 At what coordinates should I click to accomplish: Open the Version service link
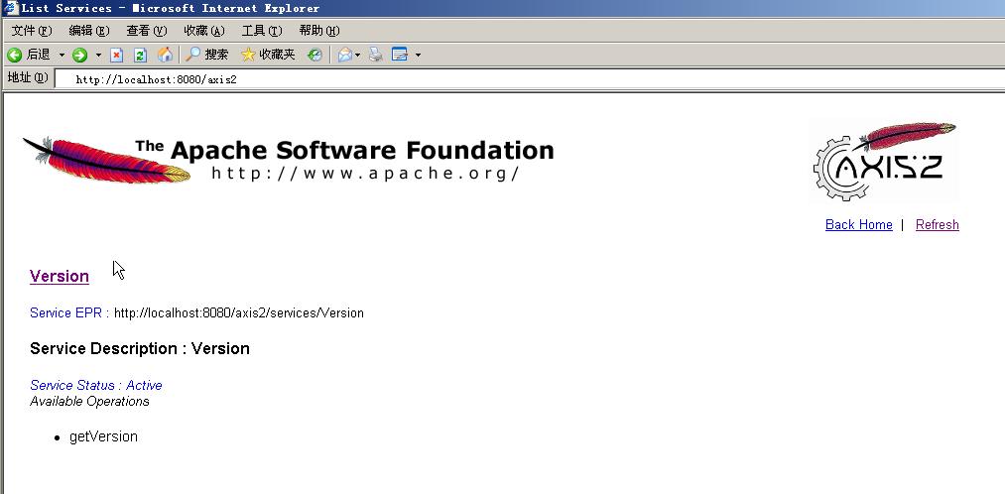click(x=59, y=276)
